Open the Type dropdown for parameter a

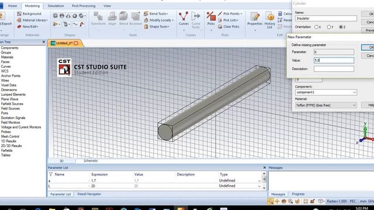259,181
